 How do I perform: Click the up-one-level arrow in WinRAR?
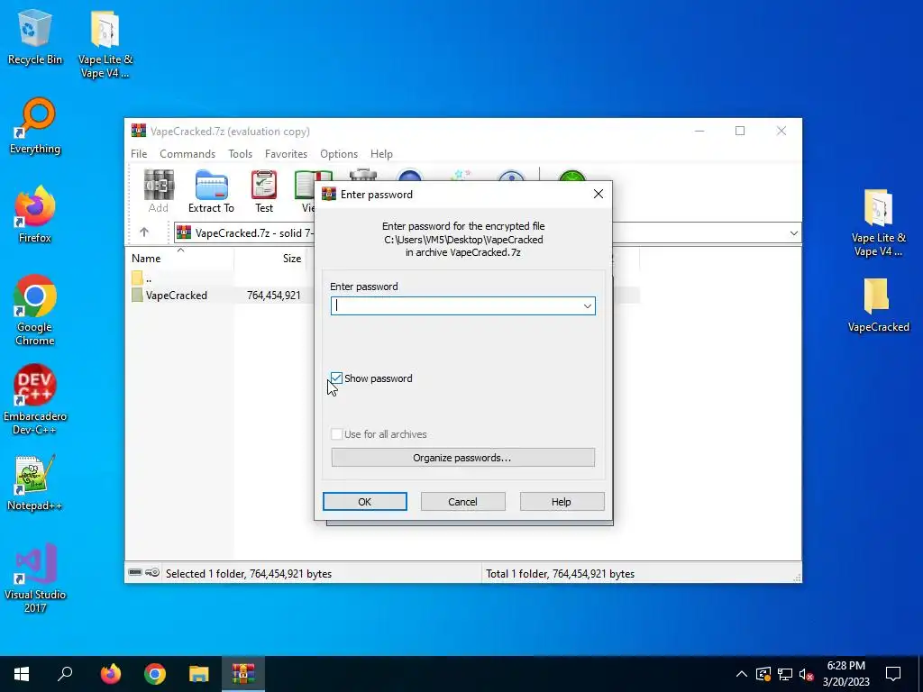(x=144, y=232)
